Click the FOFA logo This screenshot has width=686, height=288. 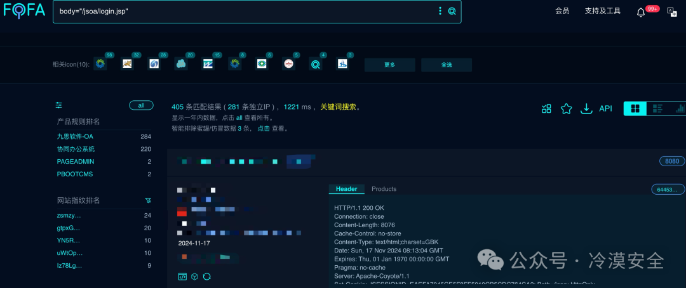click(x=25, y=11)
